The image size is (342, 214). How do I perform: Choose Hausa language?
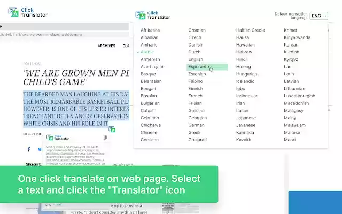point(243,37)
